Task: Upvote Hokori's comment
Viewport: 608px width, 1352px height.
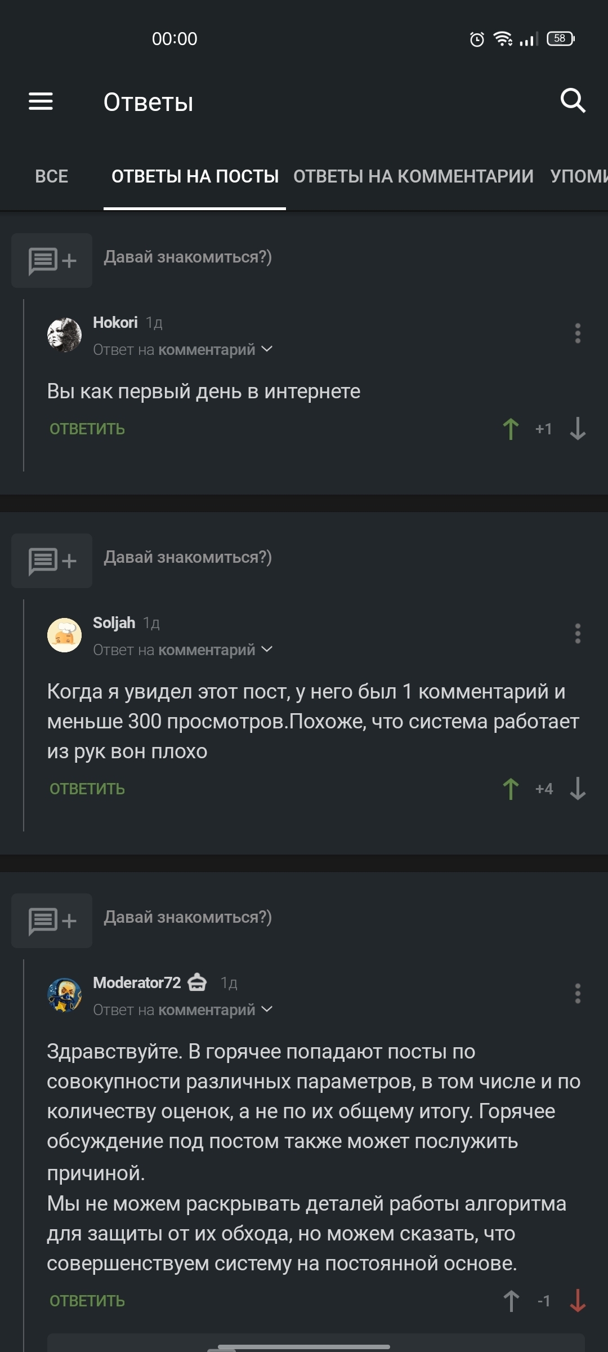Action: [511, 429]
